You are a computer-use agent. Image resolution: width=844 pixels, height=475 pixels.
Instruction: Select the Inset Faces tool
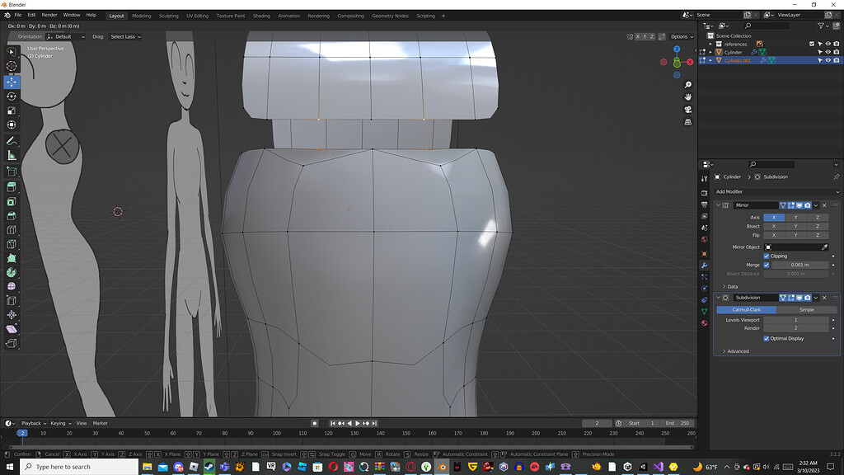(12, 201)
